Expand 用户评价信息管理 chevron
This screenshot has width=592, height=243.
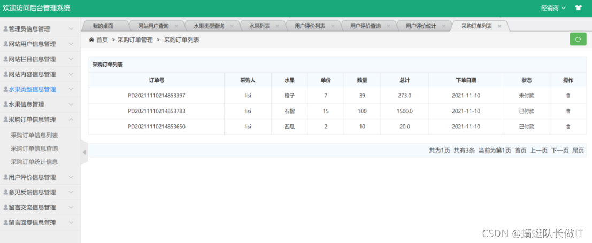point(71,177)
